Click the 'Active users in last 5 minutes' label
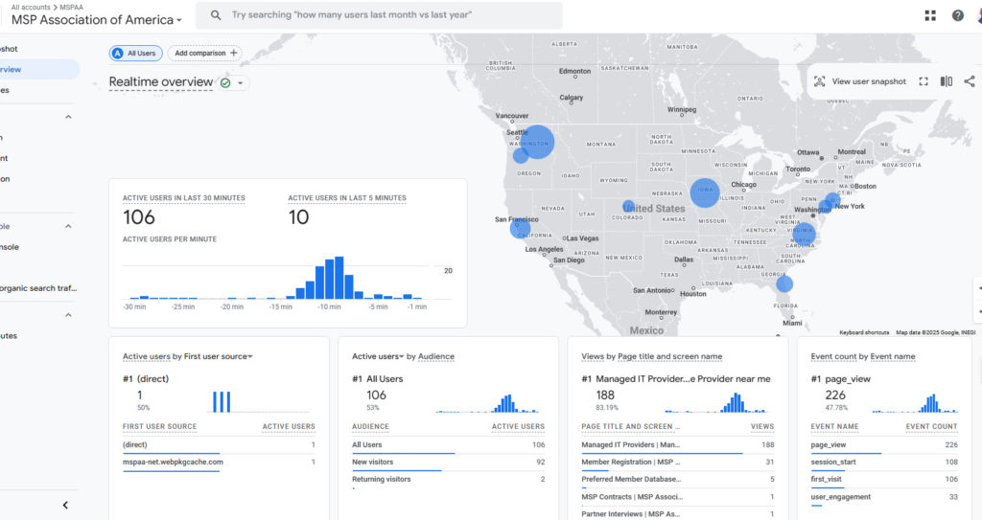 point(347,197)
